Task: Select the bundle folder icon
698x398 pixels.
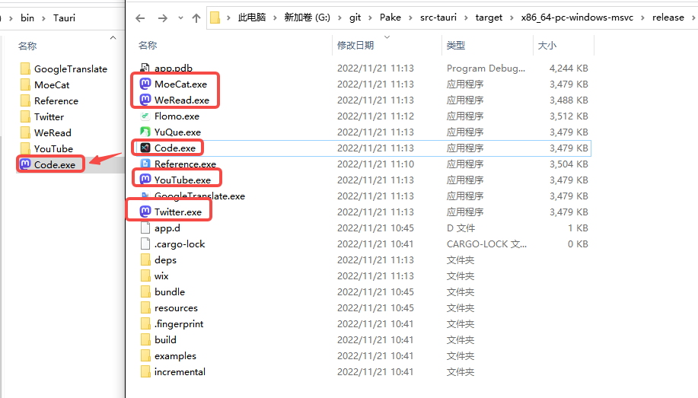Action: (x=145, y=291)
